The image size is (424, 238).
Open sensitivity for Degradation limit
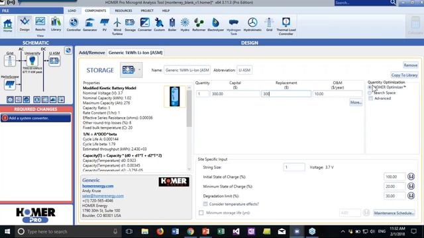411,196
